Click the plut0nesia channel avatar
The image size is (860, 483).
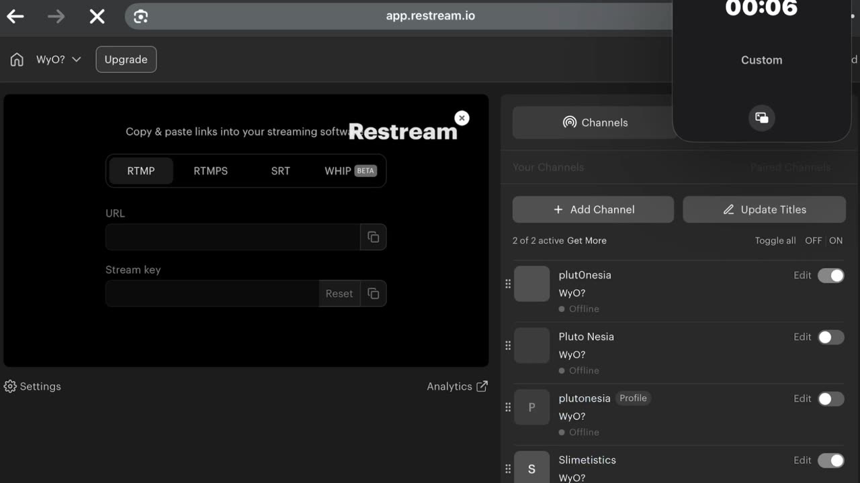pyautogui.click(x=531, y=284)
